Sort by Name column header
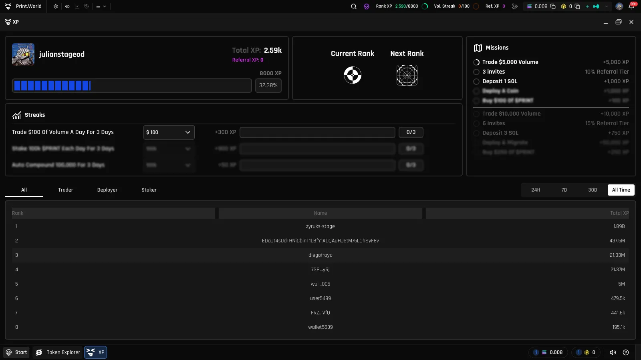This screenshot has width=641, height=360. (x=320, y=213)
